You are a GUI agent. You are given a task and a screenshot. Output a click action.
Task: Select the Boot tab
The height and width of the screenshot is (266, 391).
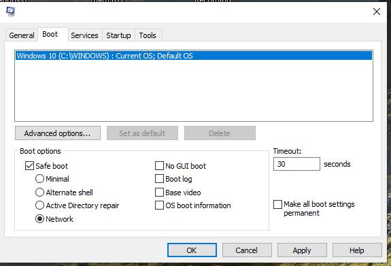click(x=53, y=34)
